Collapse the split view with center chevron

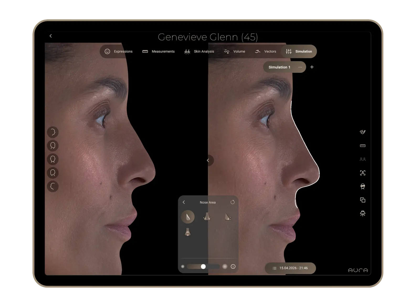(208, 160)
